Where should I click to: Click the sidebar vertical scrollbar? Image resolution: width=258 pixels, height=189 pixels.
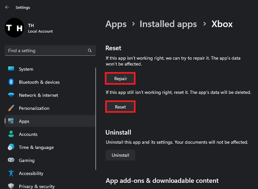click(96, 117)
